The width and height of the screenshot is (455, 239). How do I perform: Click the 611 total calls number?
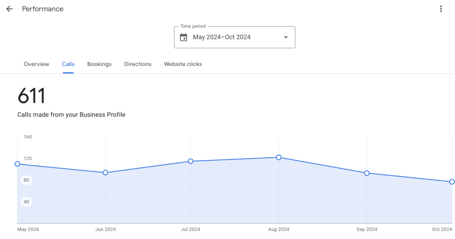point(32,96)
